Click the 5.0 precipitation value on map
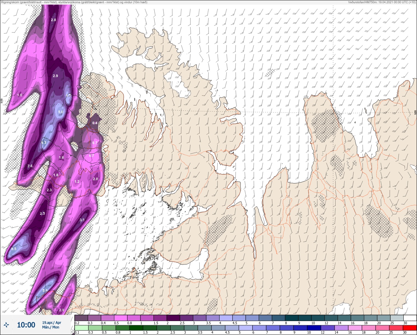 61,112
